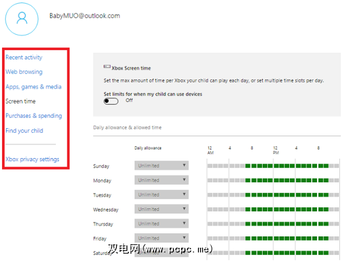Click the 12 PM time column label

[x=276, y=150]
